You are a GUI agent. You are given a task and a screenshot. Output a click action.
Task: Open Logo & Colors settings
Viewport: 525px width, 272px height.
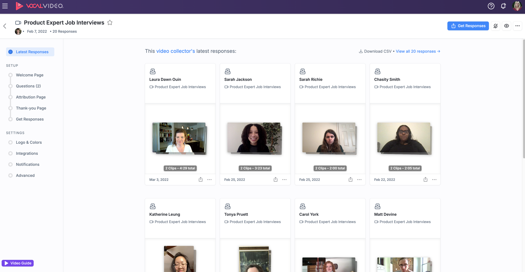click(29, 142)
